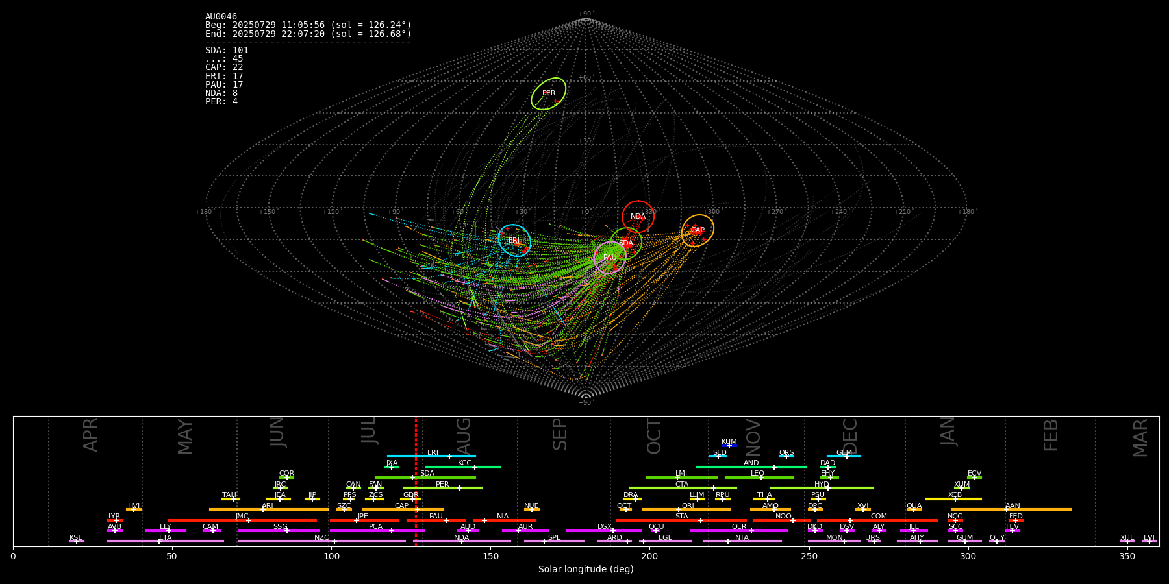Select the red NDA radiant circle on the map

[638, 217]
